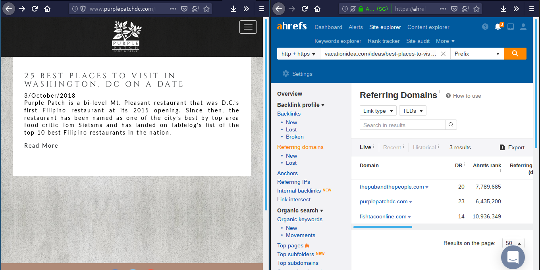Open Alerts in Ahrefs navigation
The image size is (540, 270).
(x=356, y=27)
